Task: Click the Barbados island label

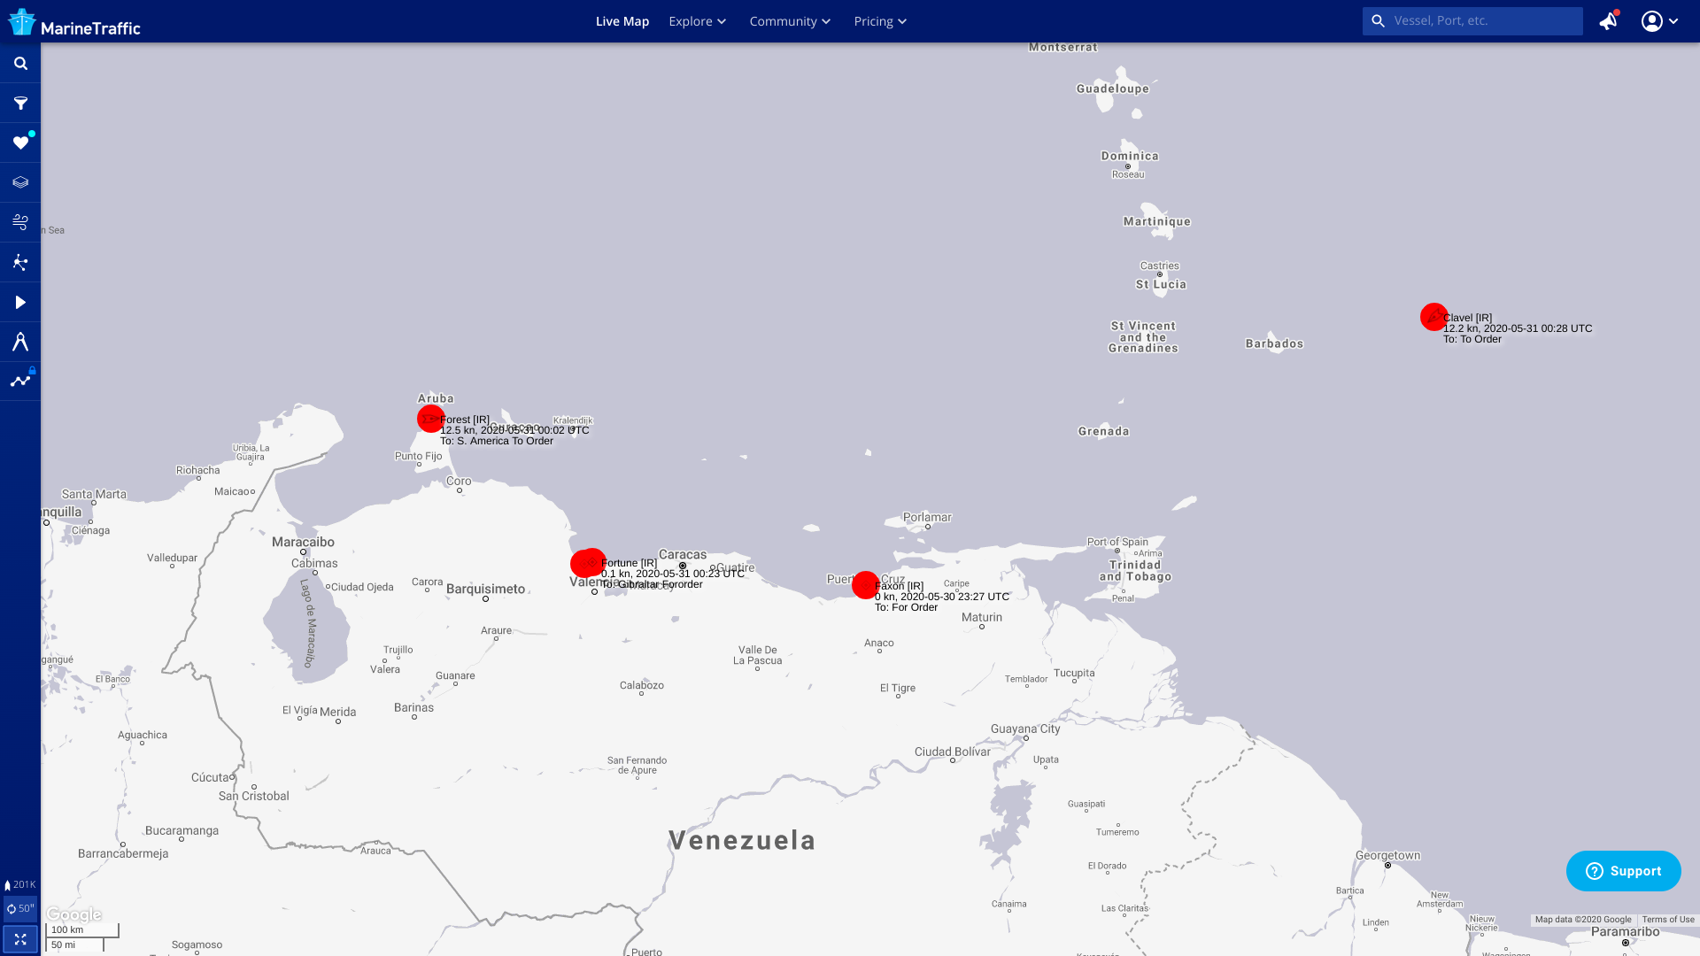Action: point(1274,343)
